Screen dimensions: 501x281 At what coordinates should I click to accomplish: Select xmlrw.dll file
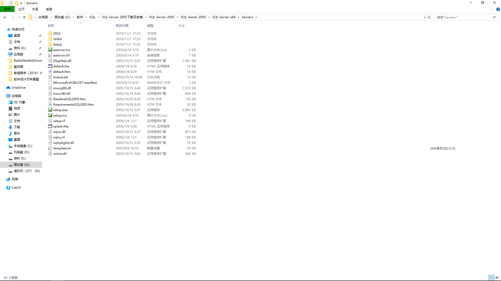60,154
